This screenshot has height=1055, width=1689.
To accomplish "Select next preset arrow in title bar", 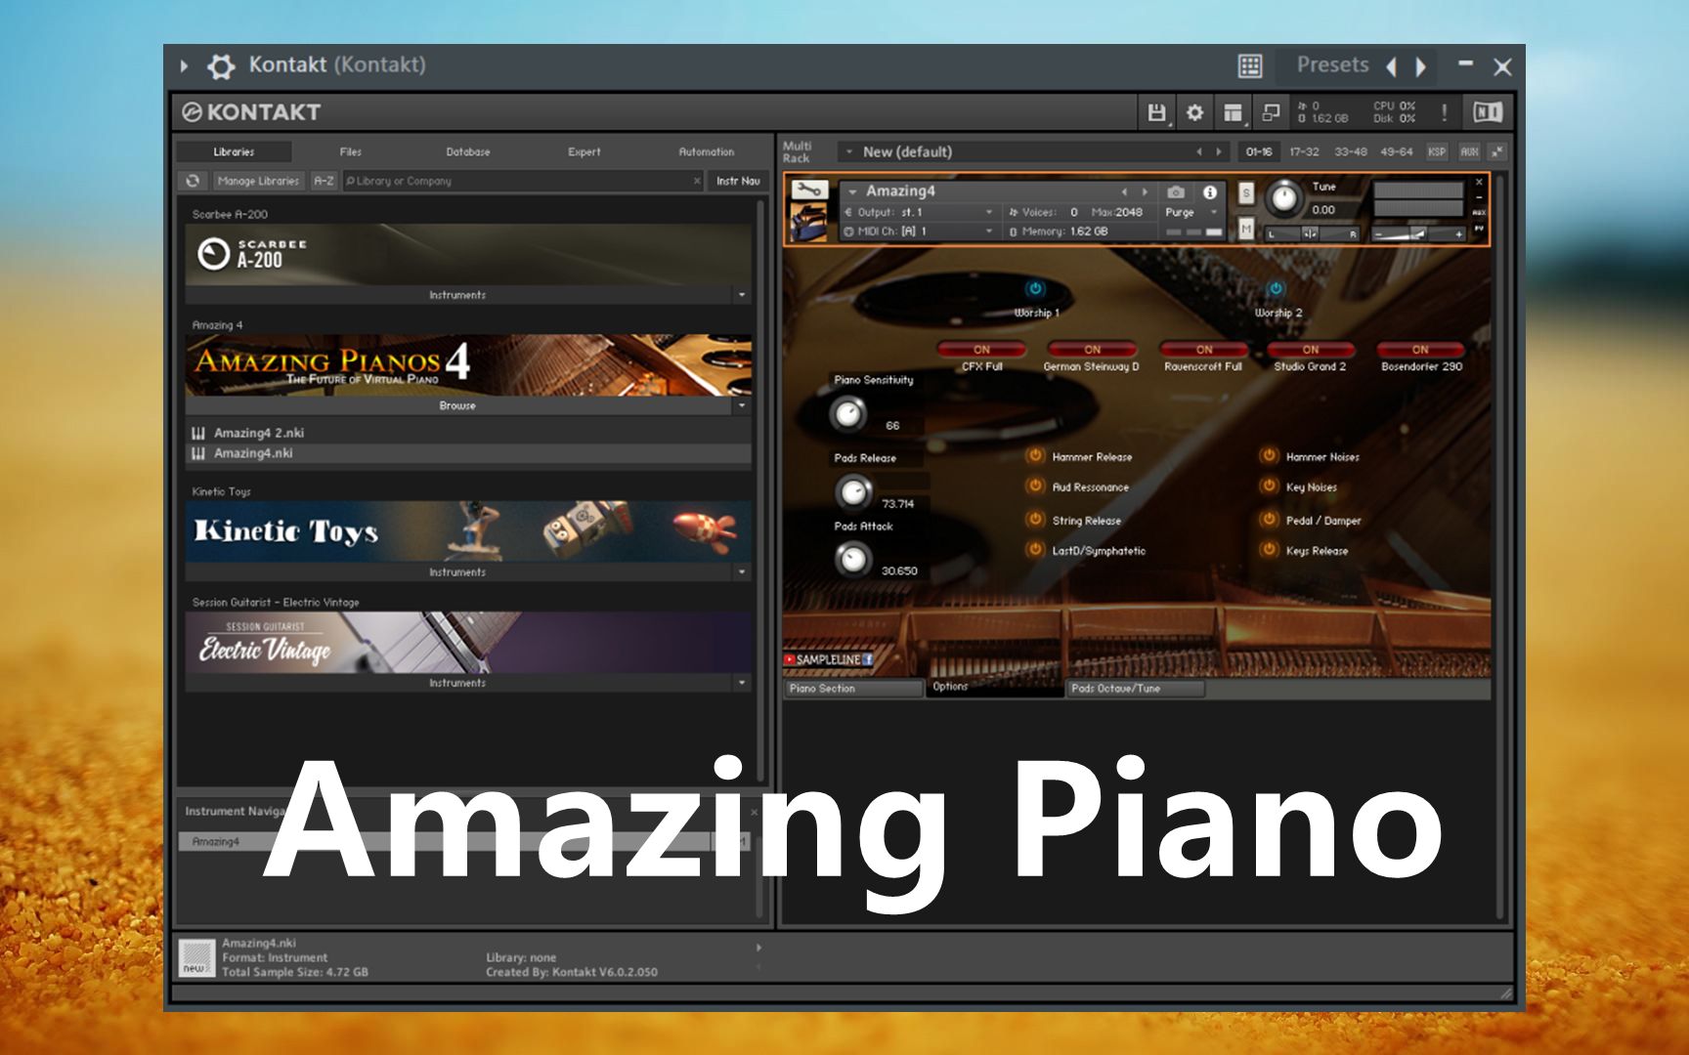I will point(1420,66).
